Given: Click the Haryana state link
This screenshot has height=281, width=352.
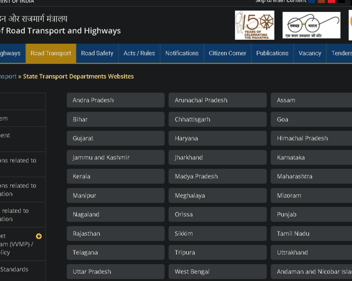Looking at the screenshot, I should click(218, 138).
